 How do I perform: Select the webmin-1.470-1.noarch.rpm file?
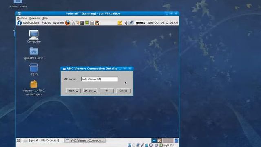pyautogui.click(x=34, y=88)
